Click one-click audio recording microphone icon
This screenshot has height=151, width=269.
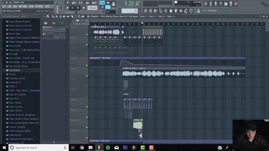point(216,3)
